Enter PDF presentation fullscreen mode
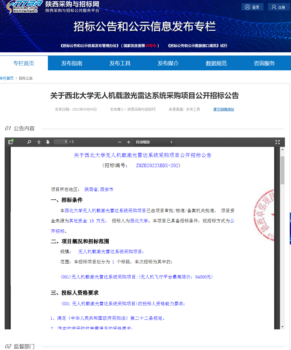This screenshot has width=291, height=350. [x=277, y=142]
